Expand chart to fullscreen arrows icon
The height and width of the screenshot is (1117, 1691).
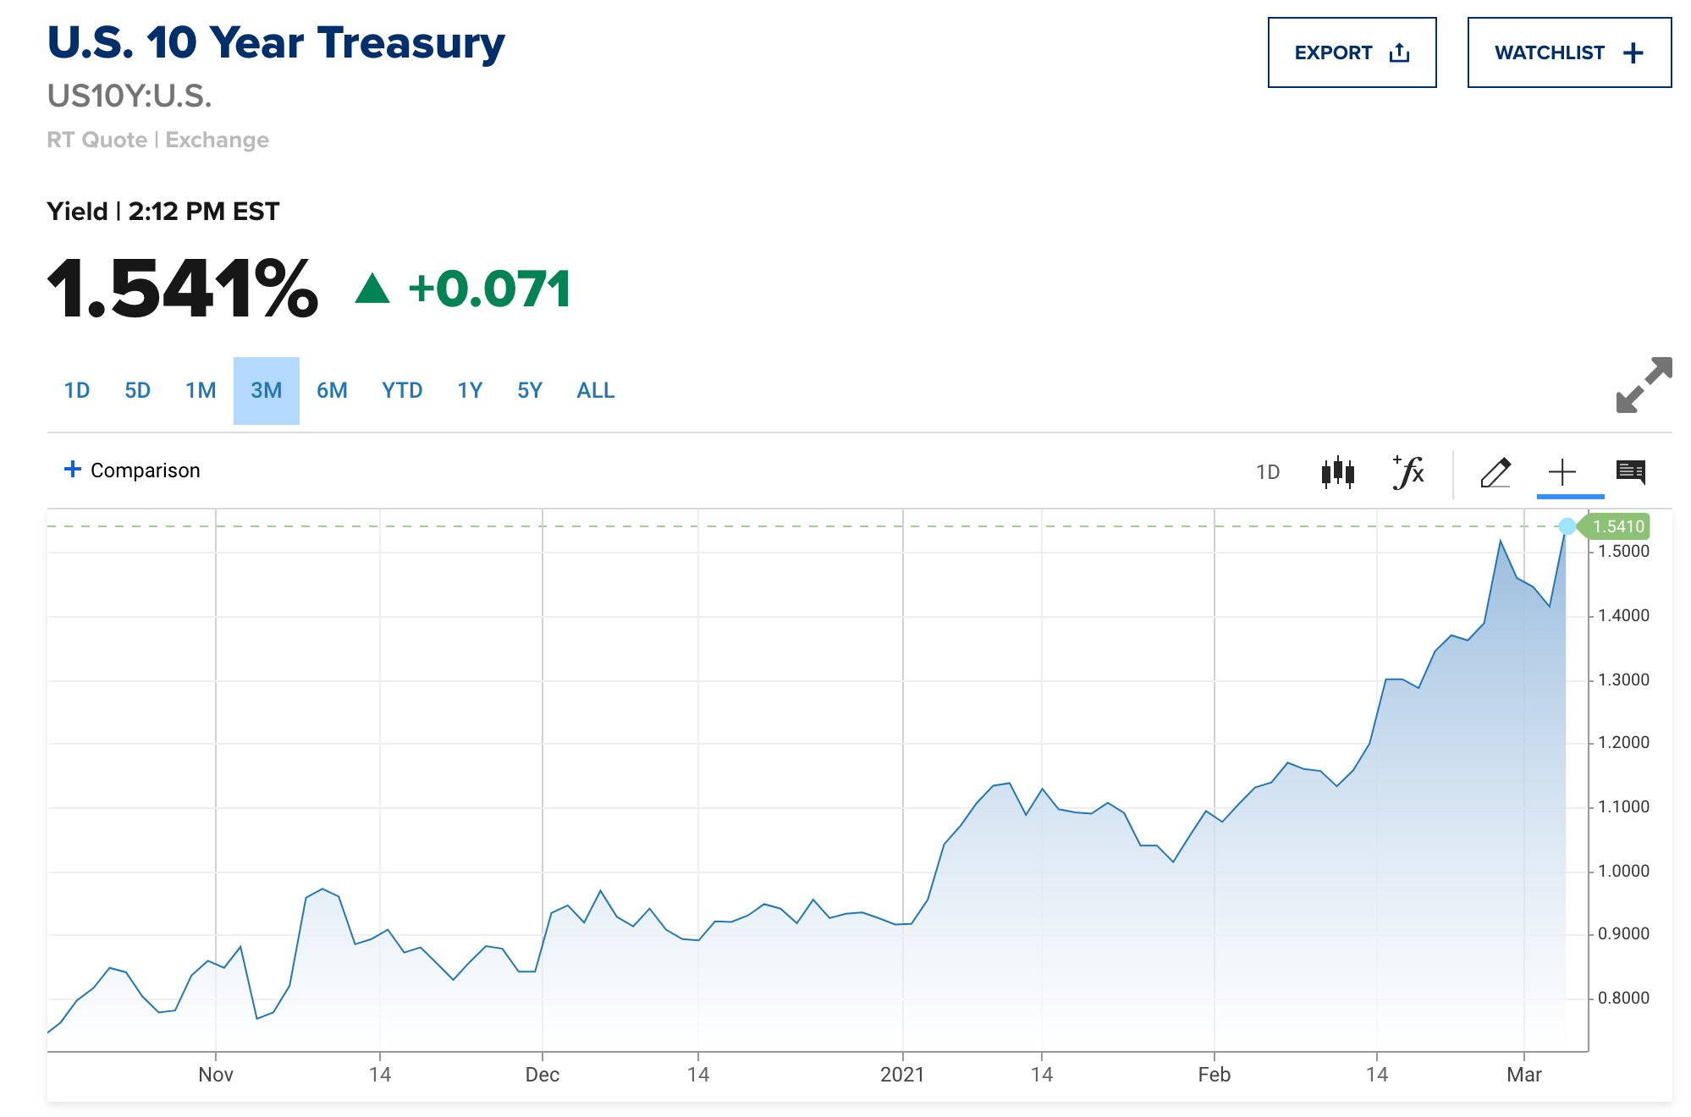coord(1644,385)
